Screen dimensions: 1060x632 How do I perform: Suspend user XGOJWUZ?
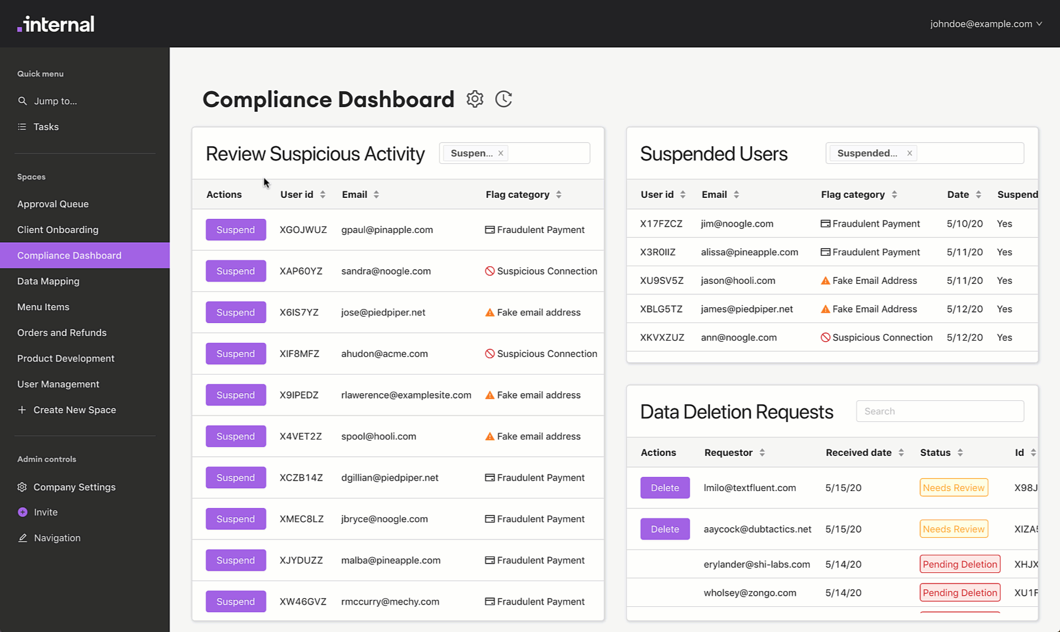click(x=236, y=229)
